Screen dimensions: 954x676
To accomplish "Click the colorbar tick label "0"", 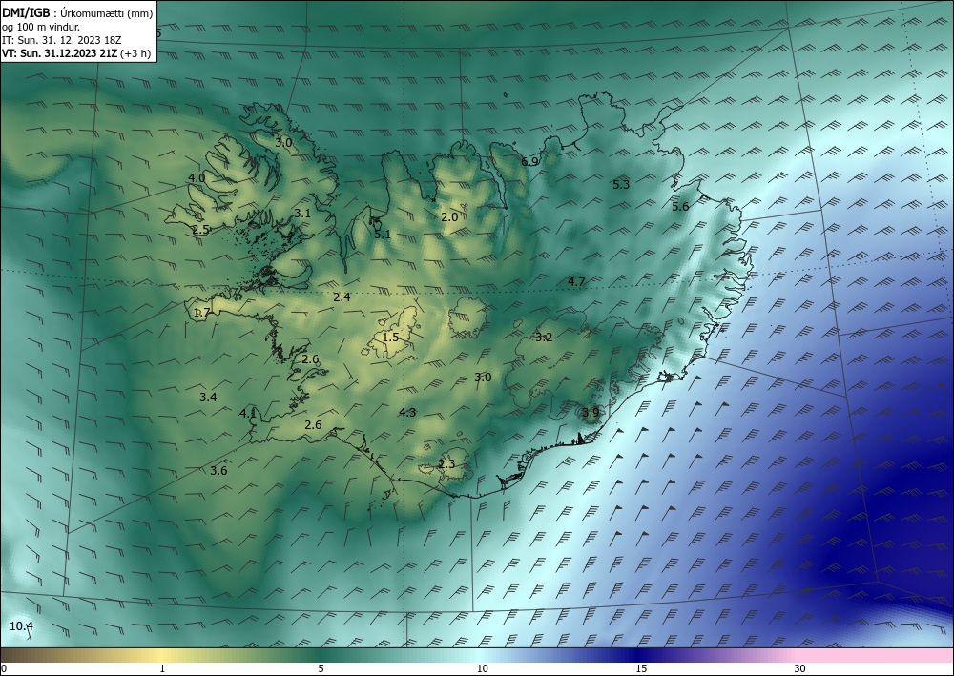I will [x=4, y=669].
